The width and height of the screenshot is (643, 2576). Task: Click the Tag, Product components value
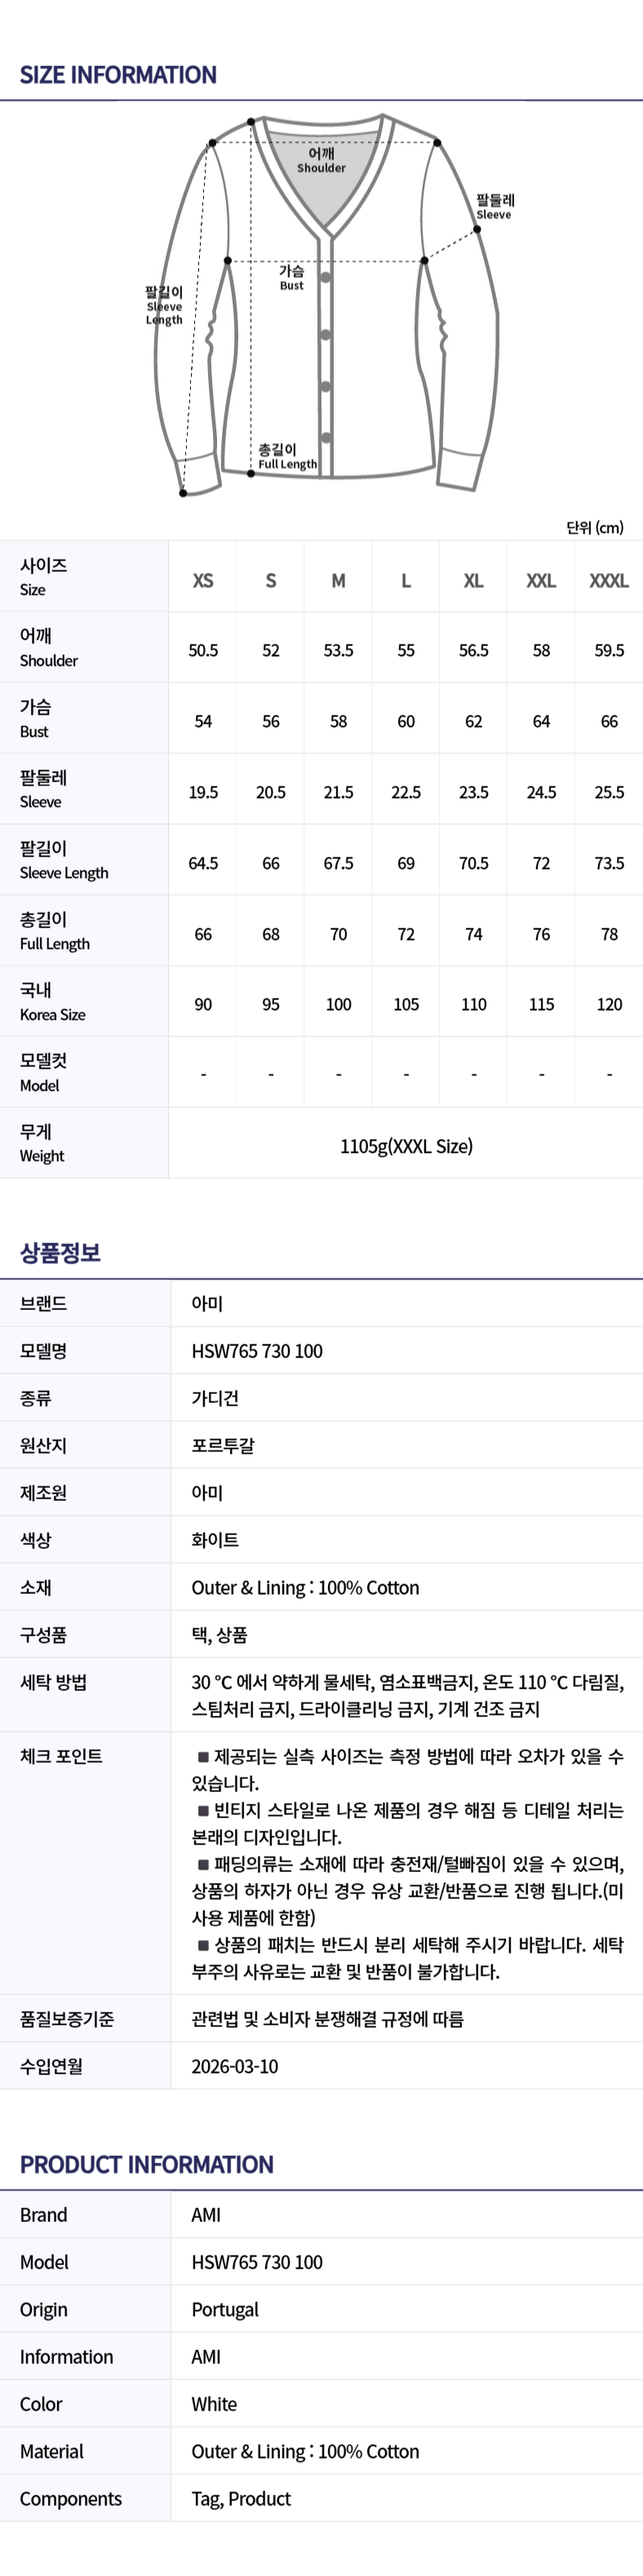[241, 2499]
